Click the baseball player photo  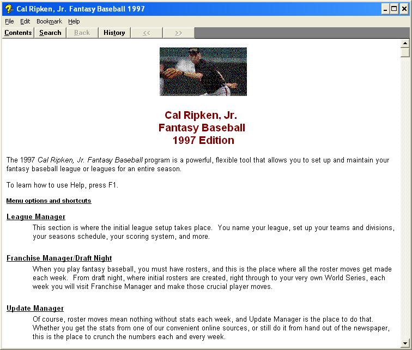click(203, 71)
